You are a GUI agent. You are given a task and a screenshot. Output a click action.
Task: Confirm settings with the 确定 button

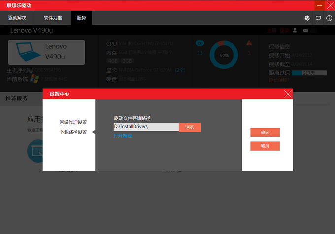point(265,133)
